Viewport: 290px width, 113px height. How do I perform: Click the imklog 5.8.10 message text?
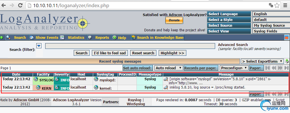tap(207, 87)
